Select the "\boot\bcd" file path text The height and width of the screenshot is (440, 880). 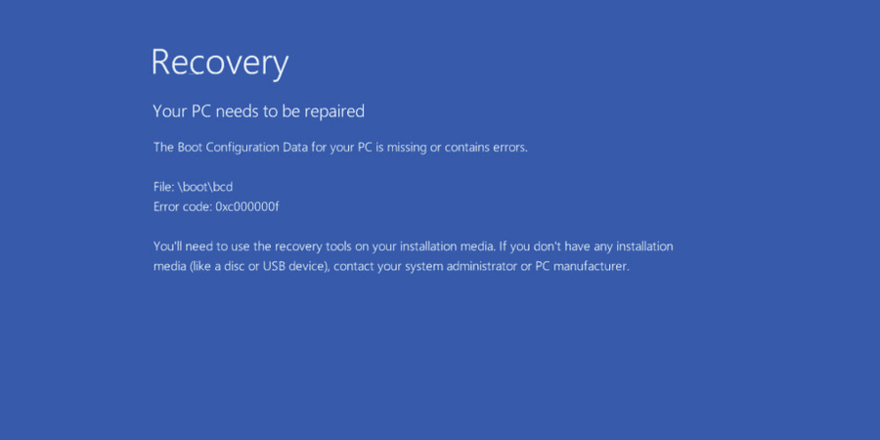tap(206, 187)
